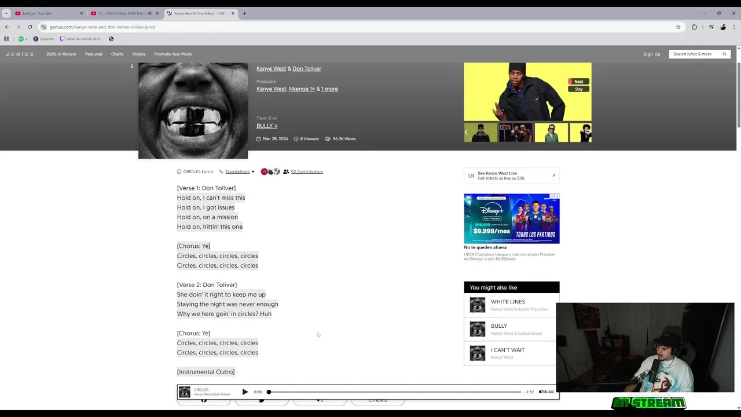Click the Apple Music player progress slider
This screenshot has width=741, height=417.
[x=395, y=392]
